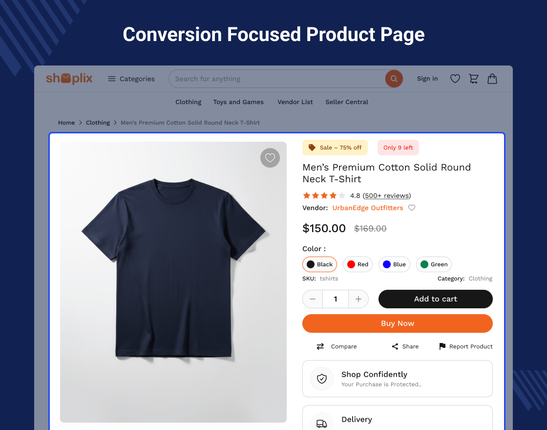This screenshot has width=547, height=430.
Task: Click the Sale – 75% off badge
Action: point(335,148)
